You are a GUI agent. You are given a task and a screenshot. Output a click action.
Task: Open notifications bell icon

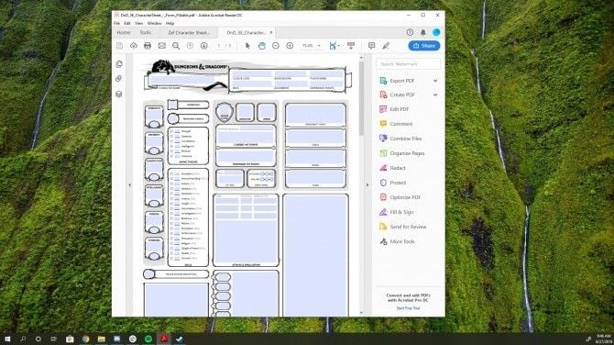[x=422, y=32]
